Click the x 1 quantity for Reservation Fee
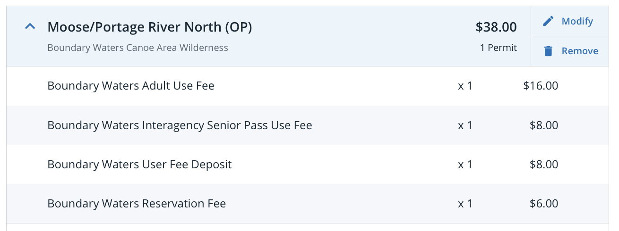Image resolution: width=619 pixels, height=231 pixels. (x=465, y=204)
